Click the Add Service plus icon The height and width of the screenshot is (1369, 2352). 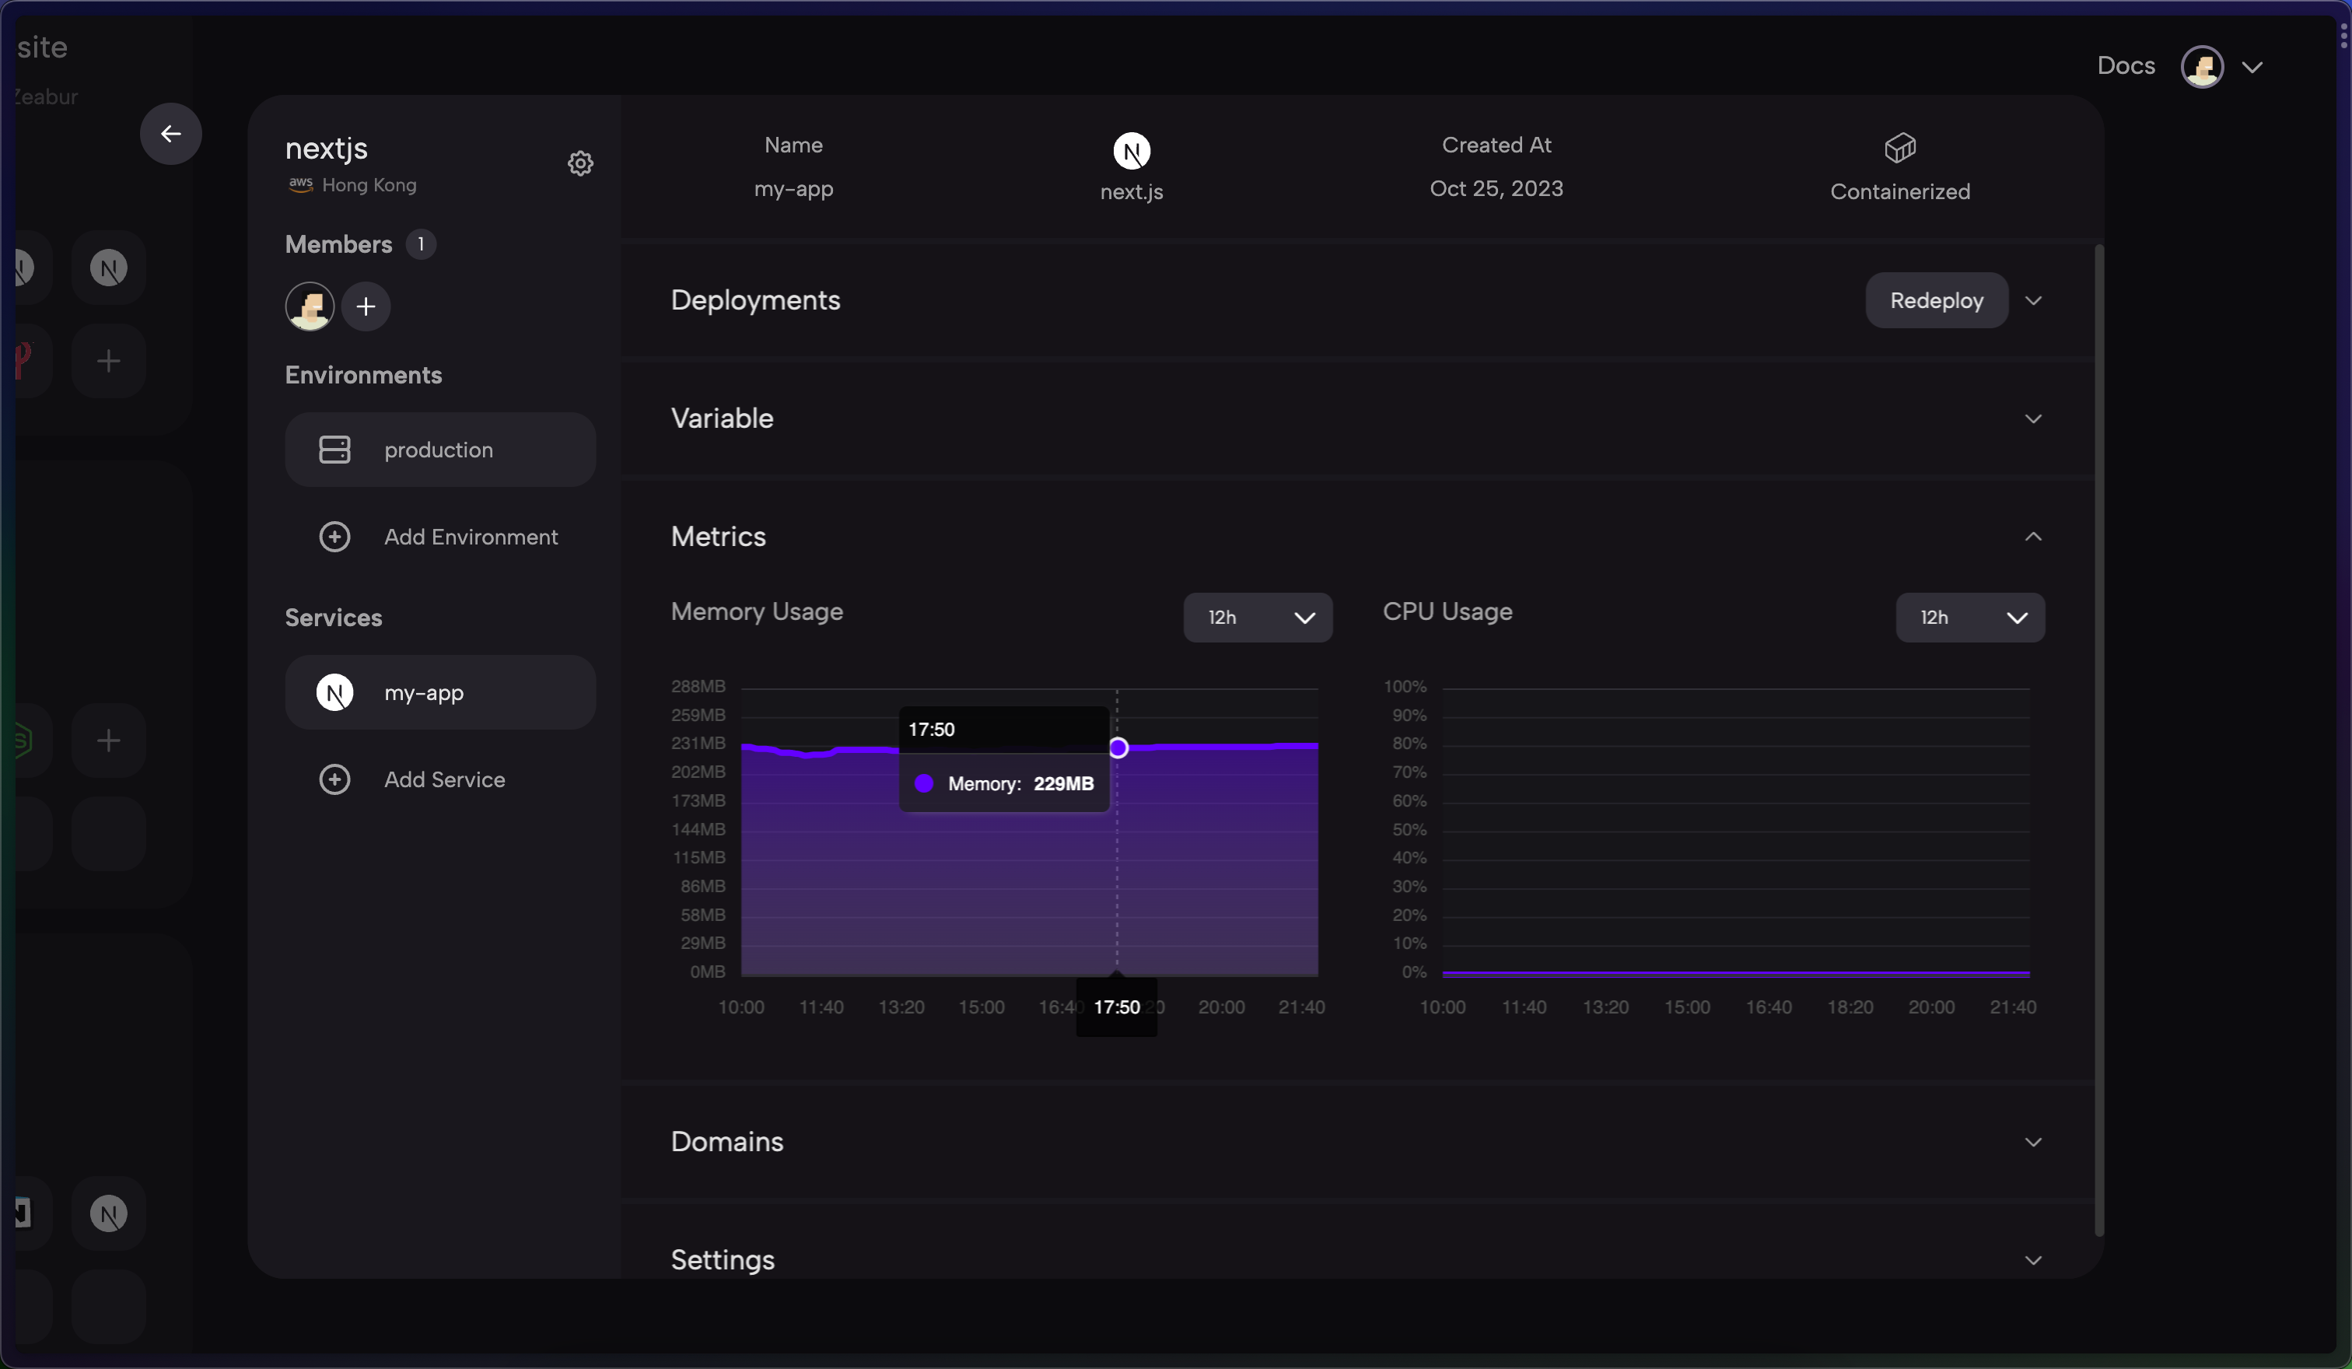coord(334,779)
